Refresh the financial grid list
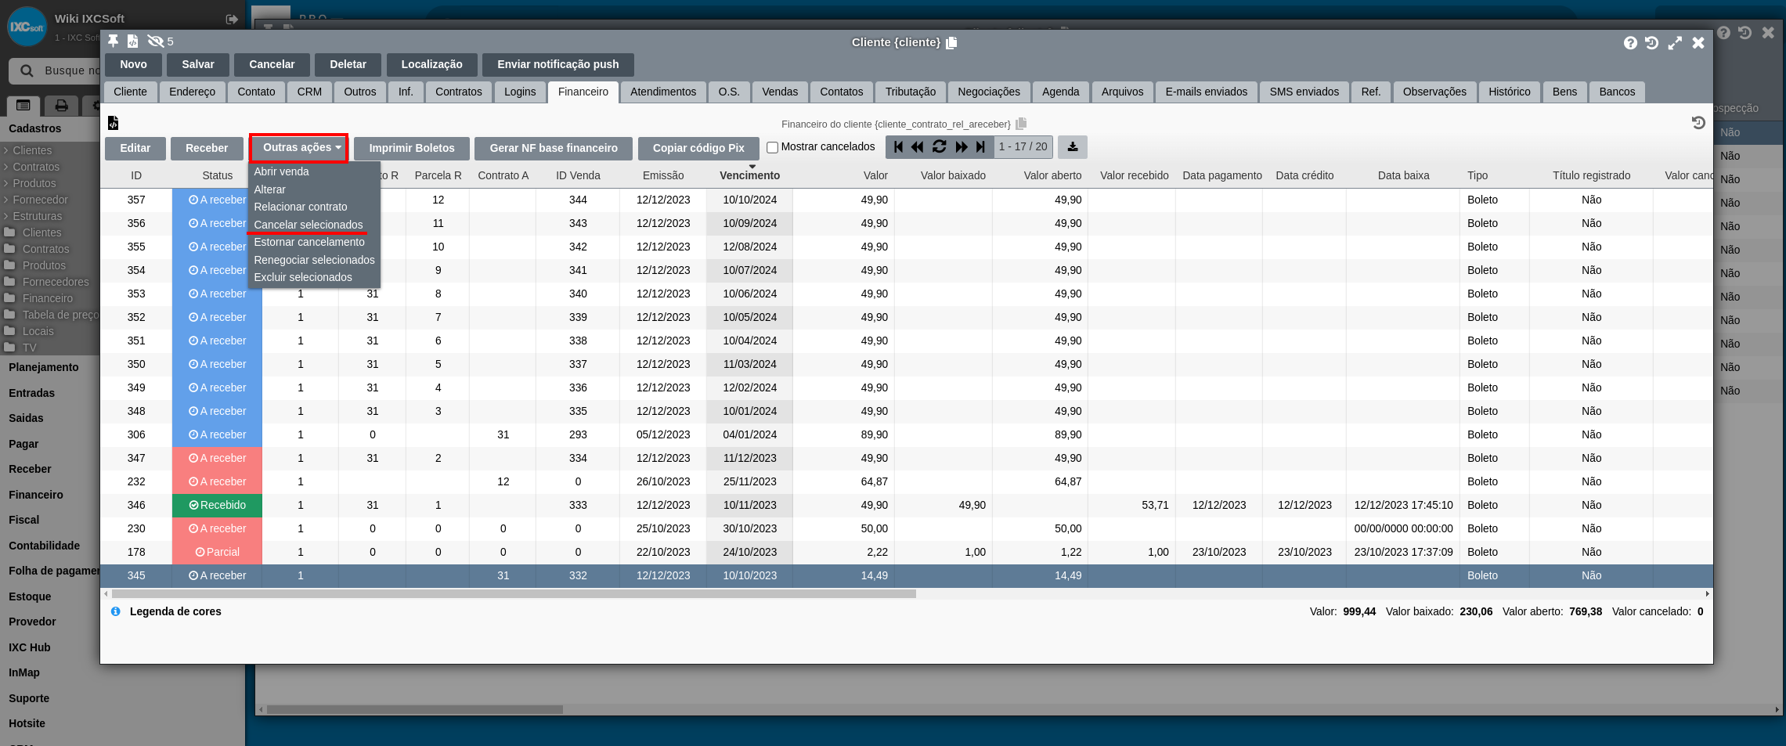The height and width of the screenshot is (746, 1786). pyautogui.click(x=939, y=147)
